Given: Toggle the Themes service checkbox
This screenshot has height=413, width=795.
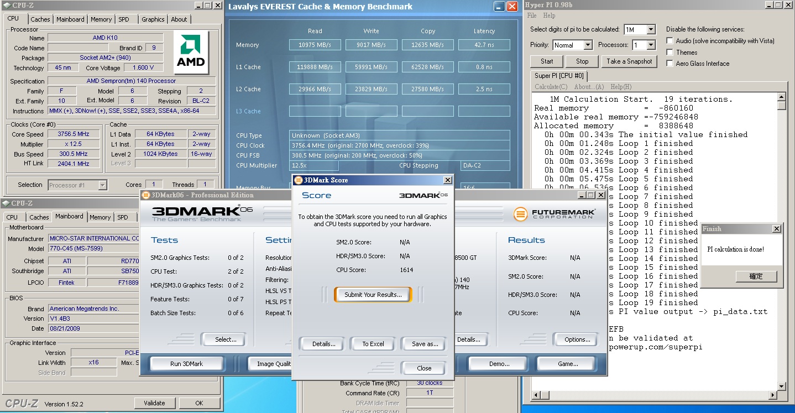Looking at the screenshot, I should pyautogui.click(x=670, y=53).
